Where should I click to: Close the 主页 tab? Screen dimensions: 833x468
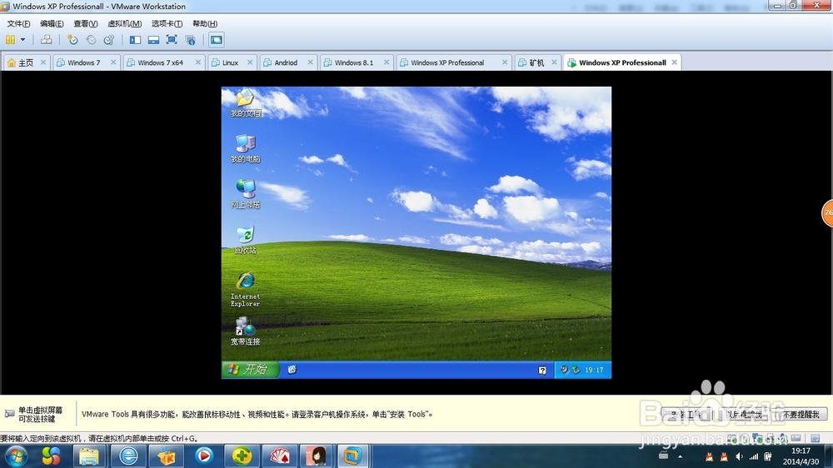pyautogui.click(x=43, y=62)
